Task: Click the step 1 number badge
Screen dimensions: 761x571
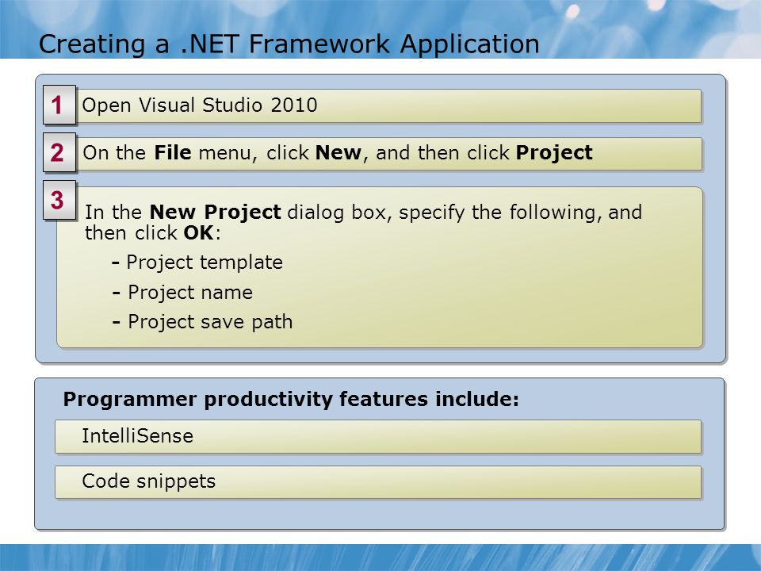Action: coord(59,105)
